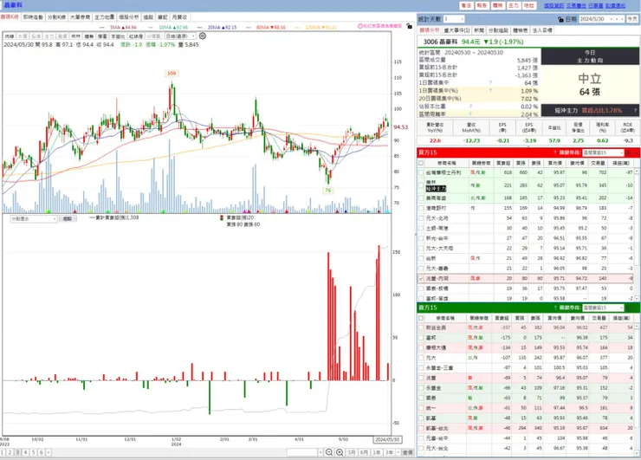Toggle the 均線 chart overlay button
This screenshot has height=460, width=641.
(x=9, y=36)
